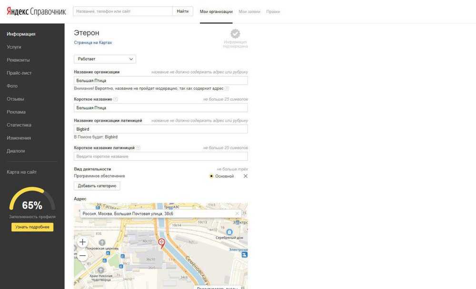
Task: Open Услуги in the sidebar
Action: (14, 47)
